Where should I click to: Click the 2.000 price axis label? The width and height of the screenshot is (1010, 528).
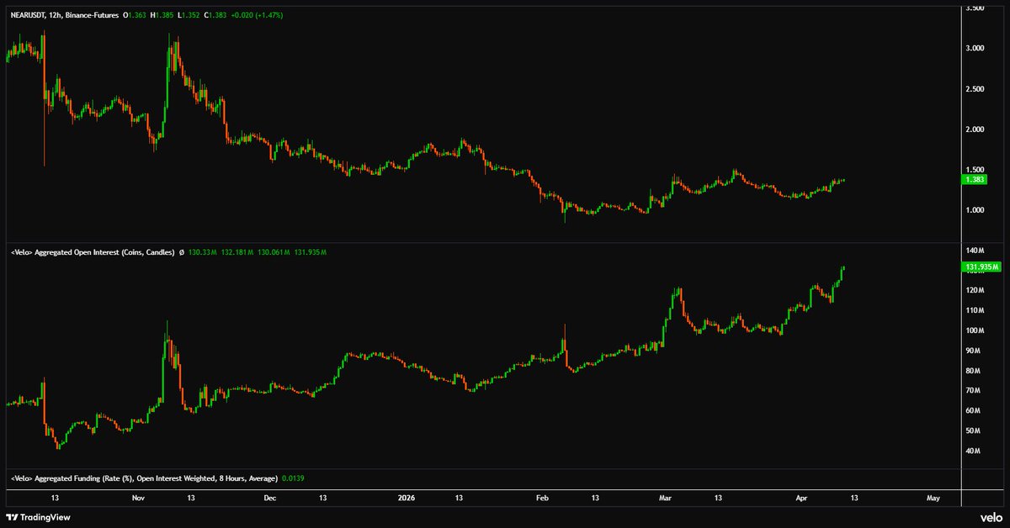point(976,129)
